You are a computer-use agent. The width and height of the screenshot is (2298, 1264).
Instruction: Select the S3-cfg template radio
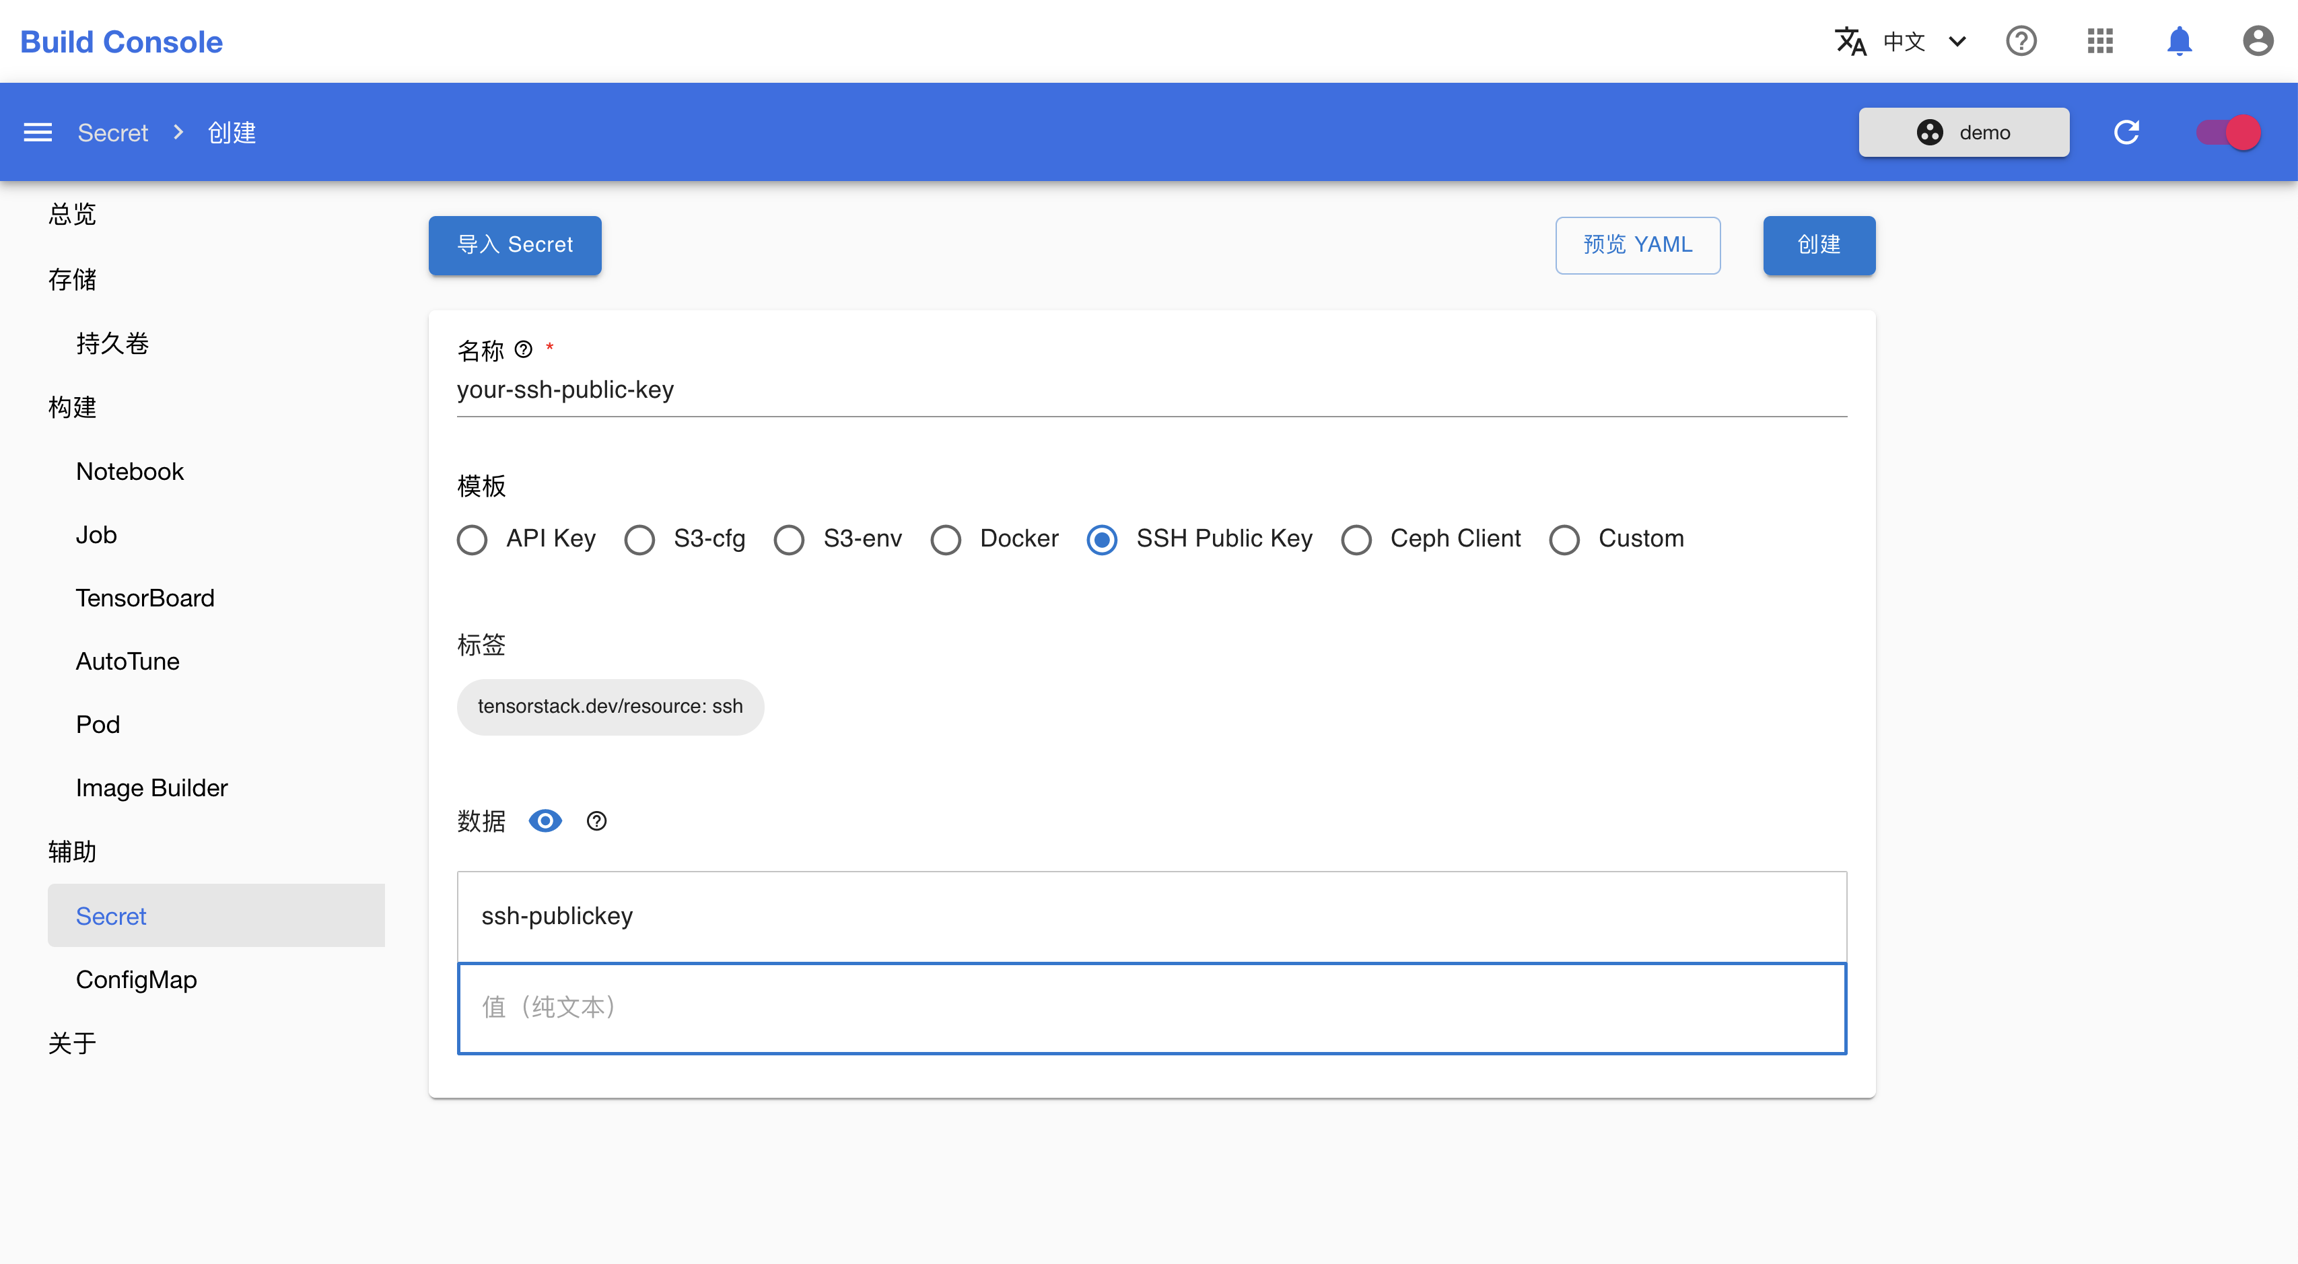pyautogui.click(x=639, y=540)
